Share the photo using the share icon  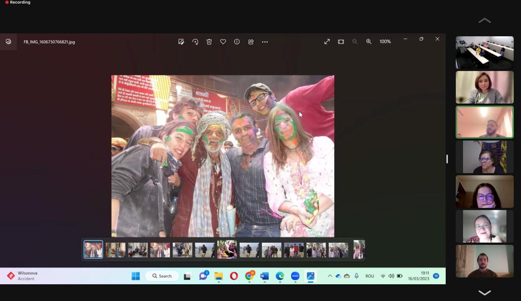(x=251, y=42)
